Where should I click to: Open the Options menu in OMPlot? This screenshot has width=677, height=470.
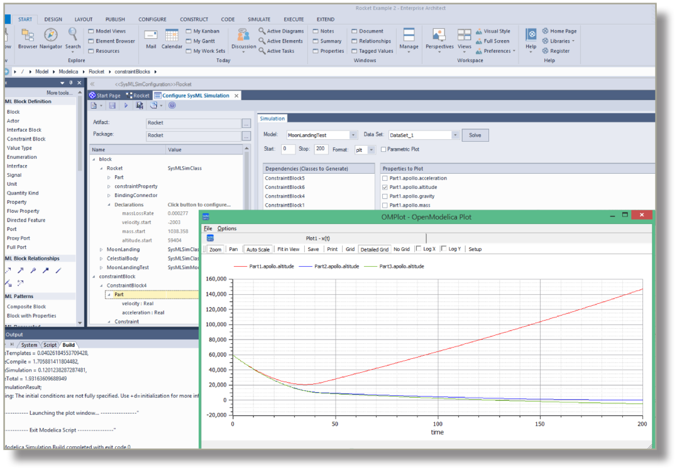pos(227,228)
